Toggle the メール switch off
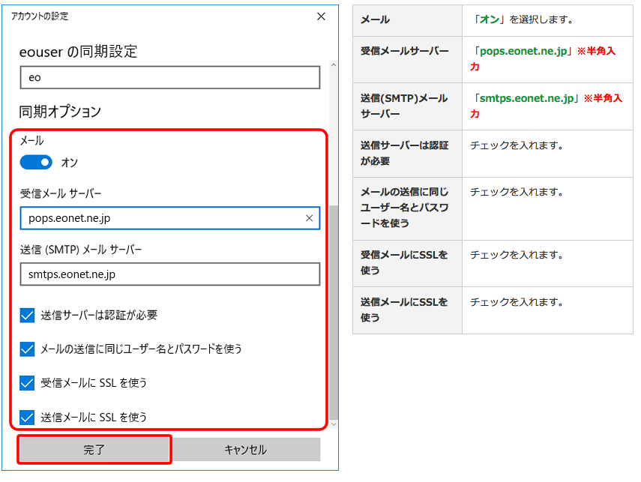The width and height of the screenshot is (641, 482). [36, 163]
